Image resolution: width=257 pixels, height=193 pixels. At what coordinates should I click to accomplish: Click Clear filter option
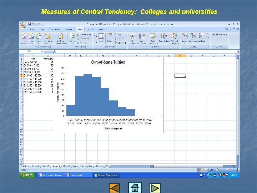(118, 34)
